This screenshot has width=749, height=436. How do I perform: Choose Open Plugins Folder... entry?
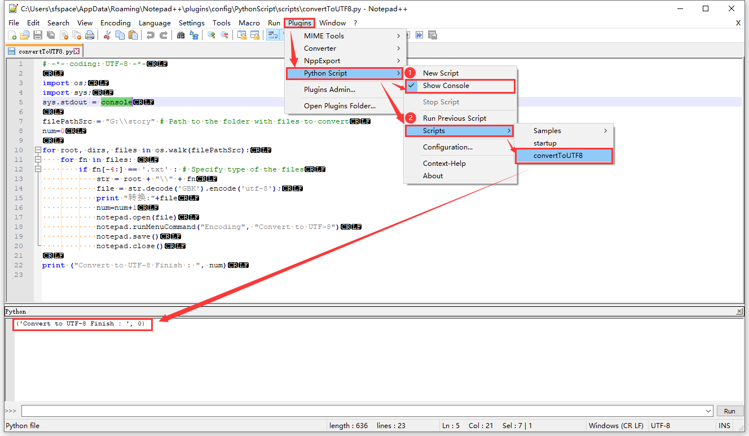tap(345, 105)
